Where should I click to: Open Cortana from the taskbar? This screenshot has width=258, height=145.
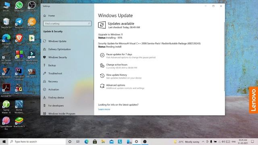(70, 141)
